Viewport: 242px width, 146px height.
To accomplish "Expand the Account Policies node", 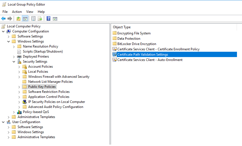I will (19, 67).
